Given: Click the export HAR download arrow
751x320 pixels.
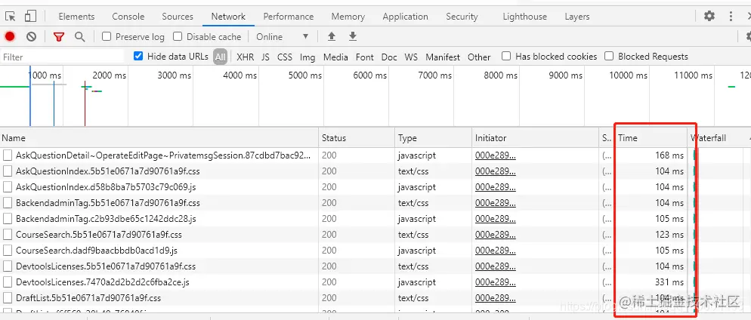Looking at the screenshot, I should [352, 36].
